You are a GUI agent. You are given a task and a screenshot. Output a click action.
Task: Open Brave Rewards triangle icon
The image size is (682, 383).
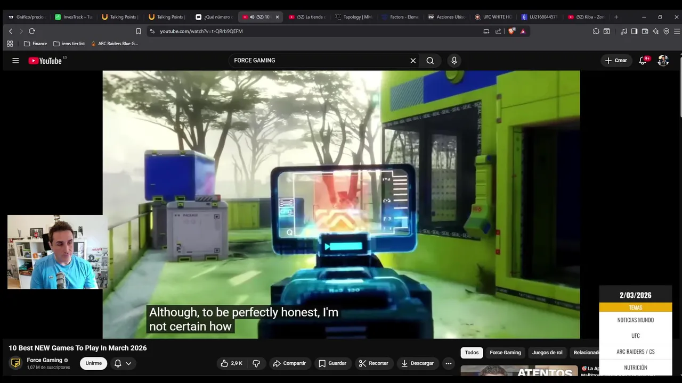point(523,31)
